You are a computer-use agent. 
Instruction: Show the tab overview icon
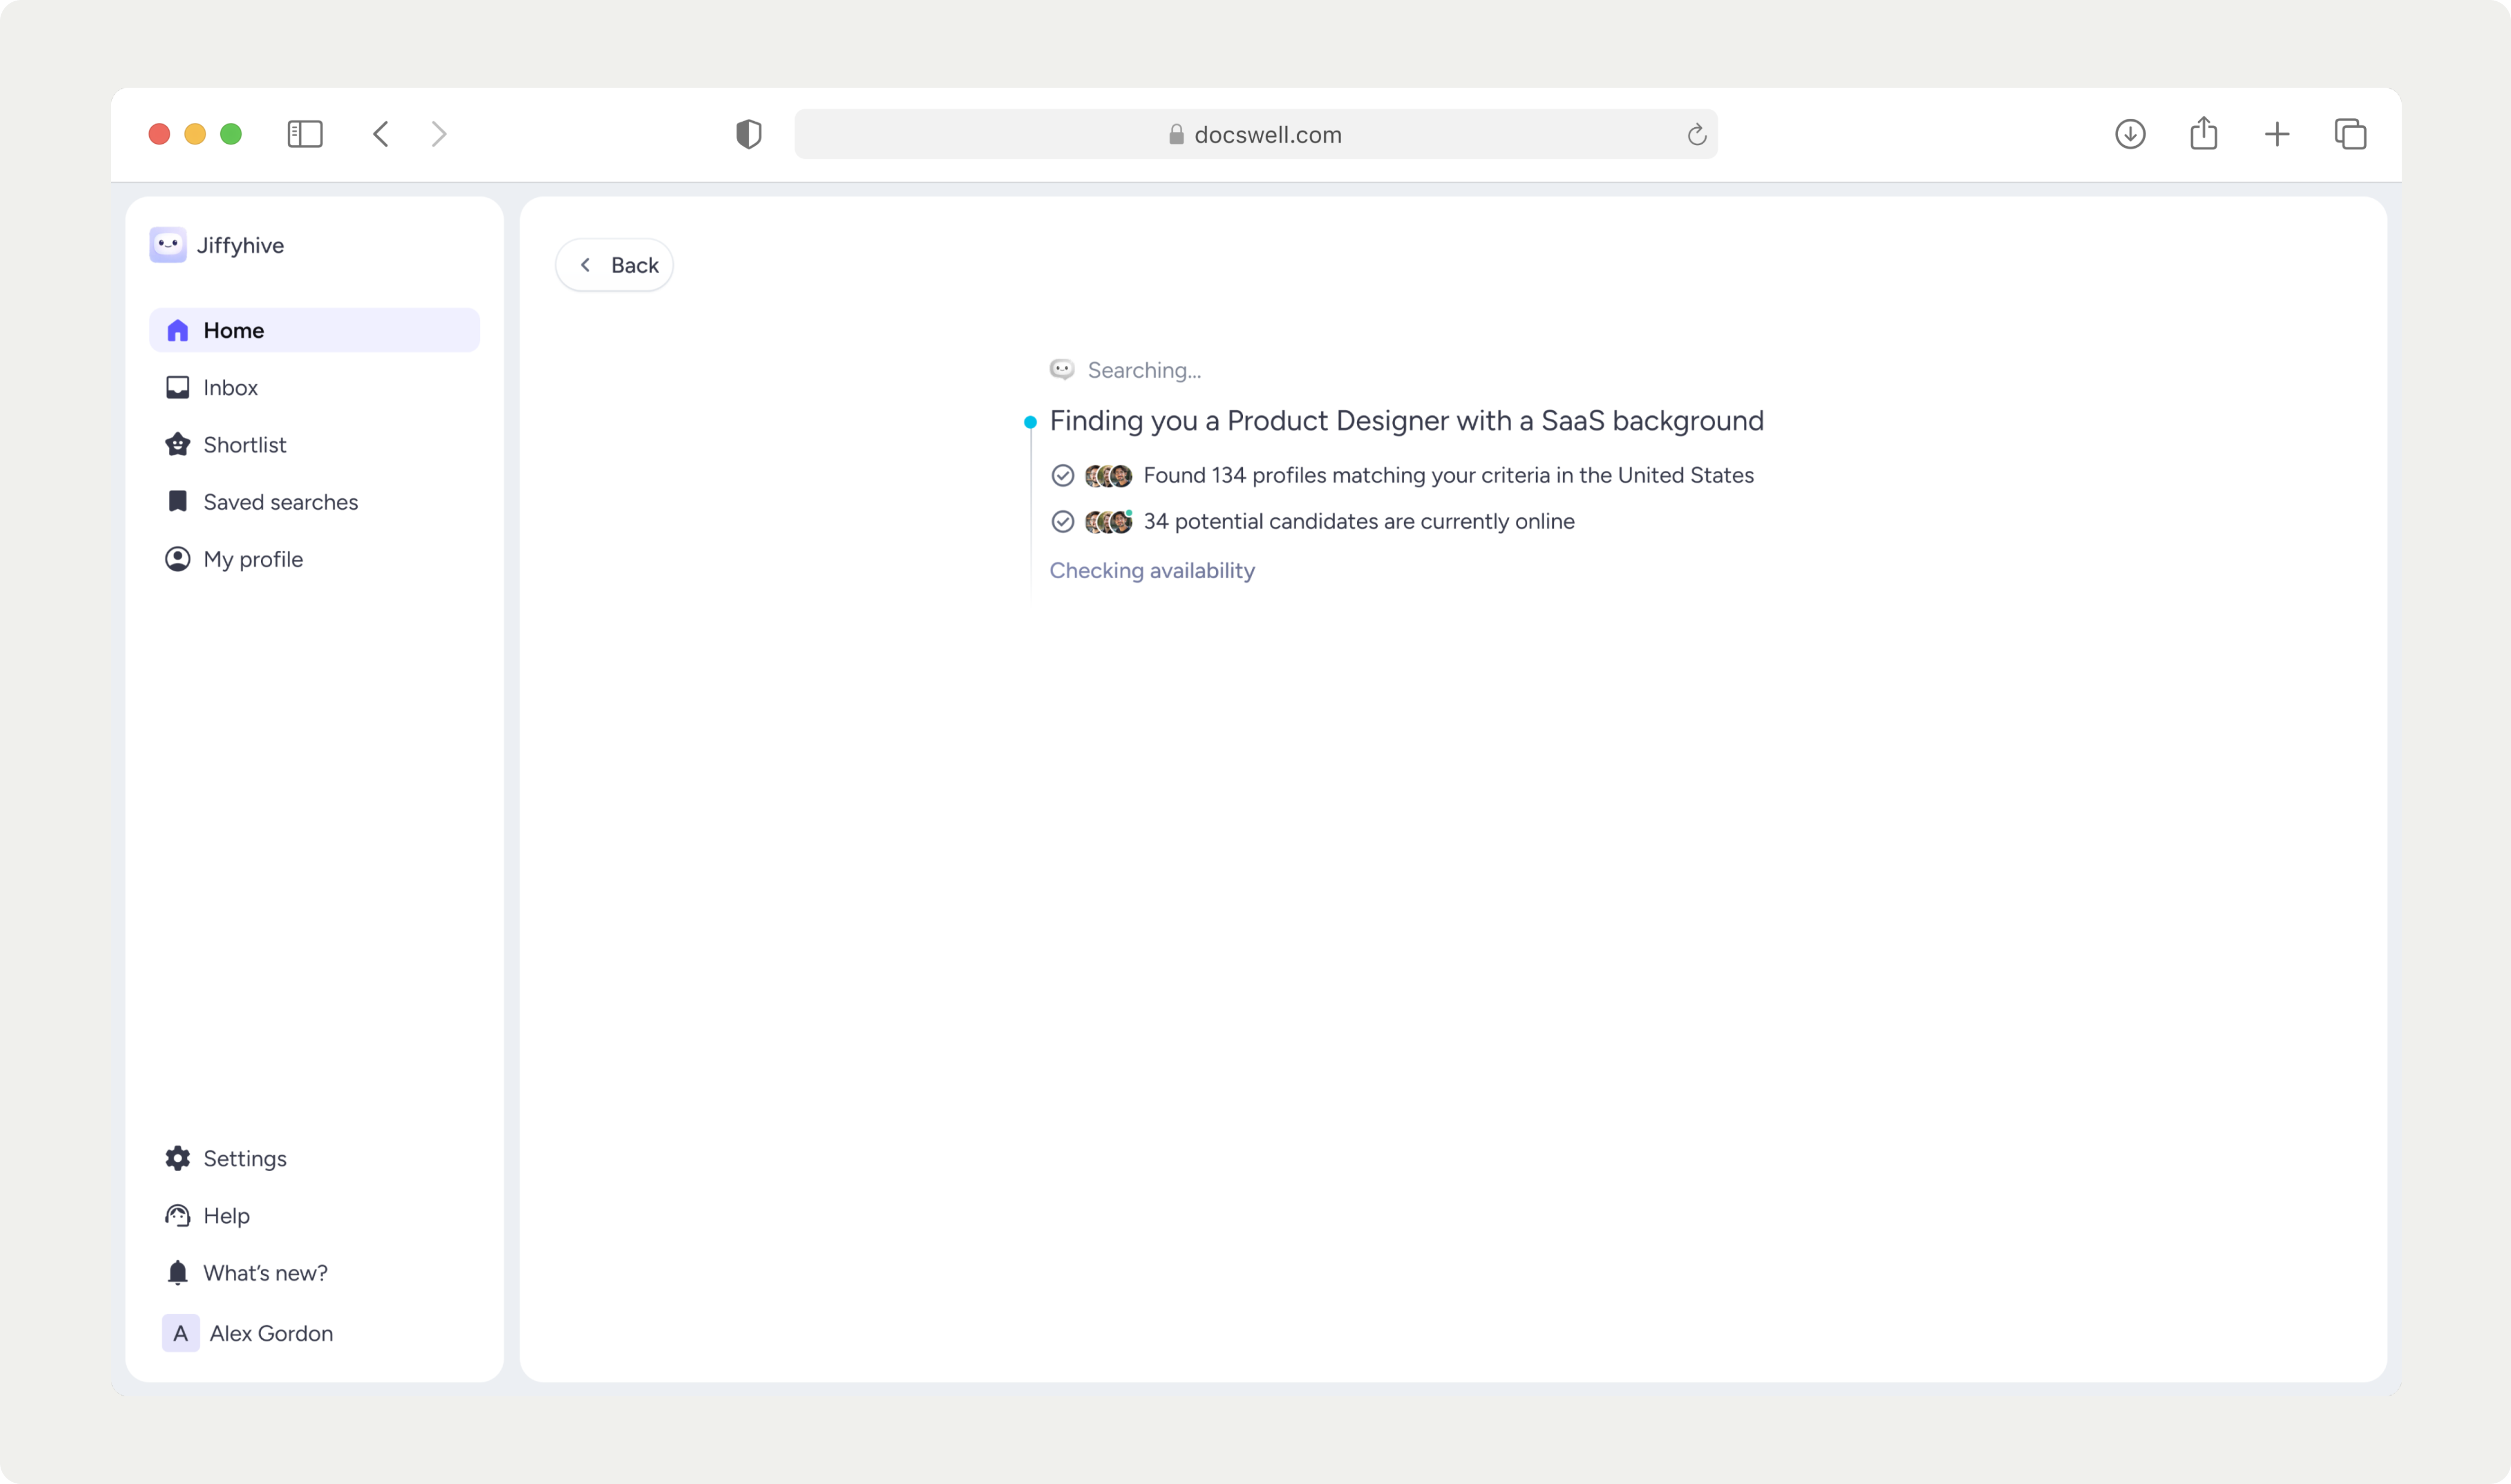pyautogui.click(x=2350, y=134)
